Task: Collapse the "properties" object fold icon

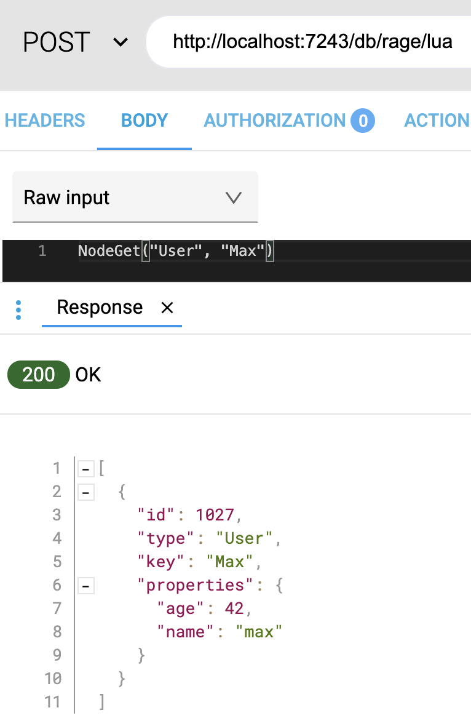Action: (86, 586)
